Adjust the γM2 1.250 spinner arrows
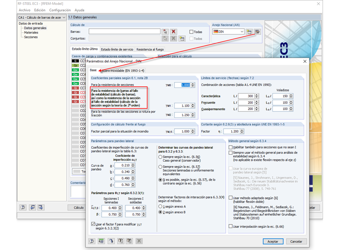 pos(193,115)
